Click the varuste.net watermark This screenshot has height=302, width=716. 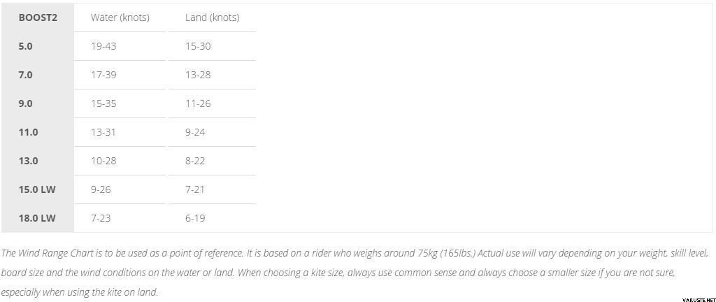699,299
